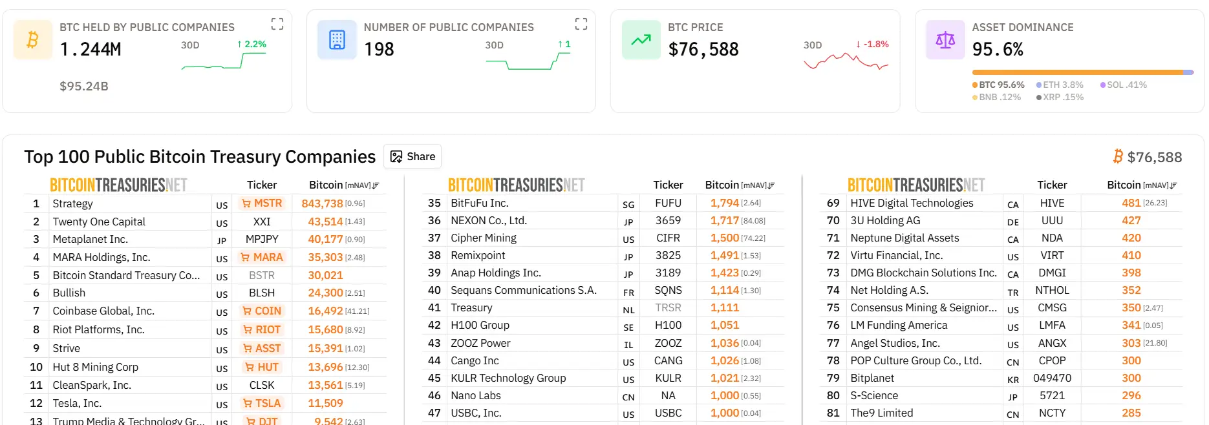Click the 30D sparkline in BTC Price card
Viewport: 1209px width, 425px height.
point(846,62)
